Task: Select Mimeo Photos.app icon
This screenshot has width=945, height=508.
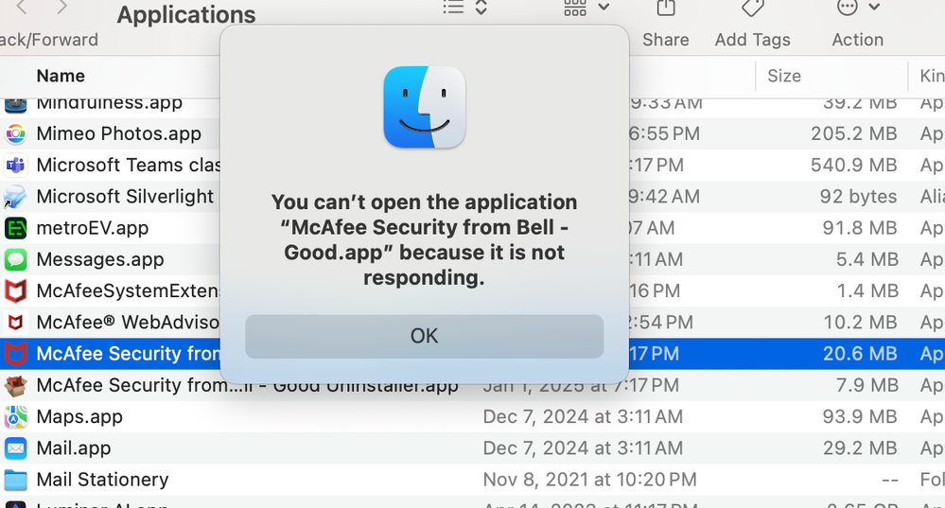Action: (x=16, y=133)
